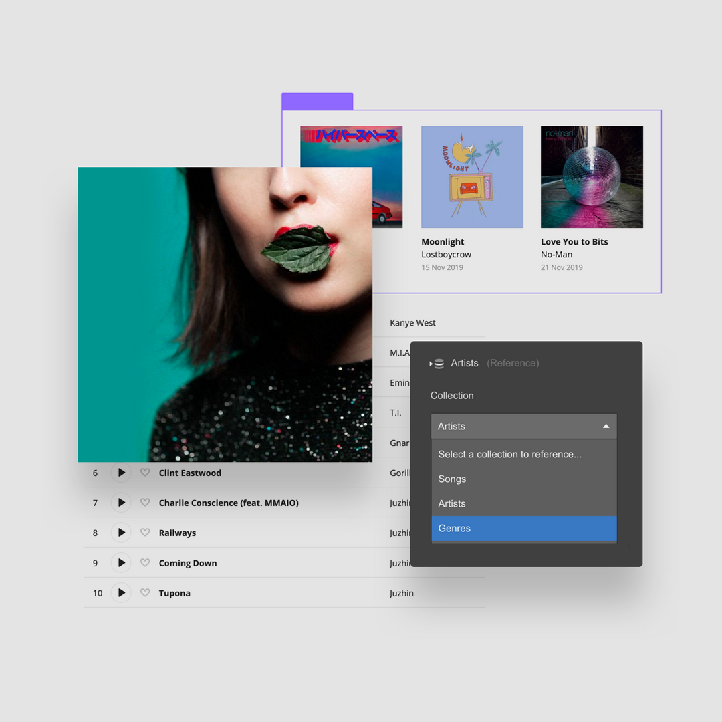Collapse the Collection dropdown using its chevron
This screenshot has height=722, width=722.
[x=606, y=426]
